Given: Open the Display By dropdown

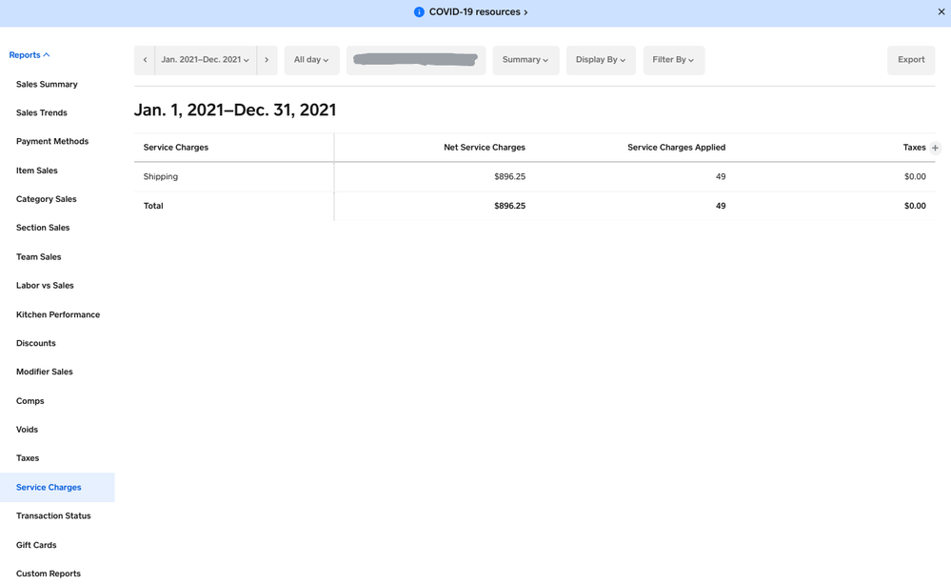Looking at the screenshot, I should pos(601,60).
